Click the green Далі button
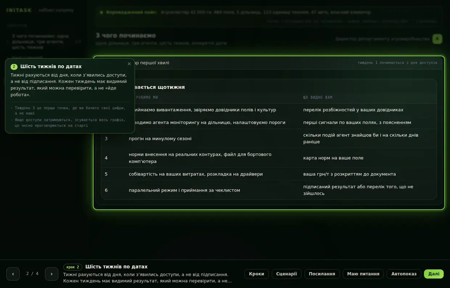The height and width of the screenshot is (288, 450). click(x=434, y=274)
